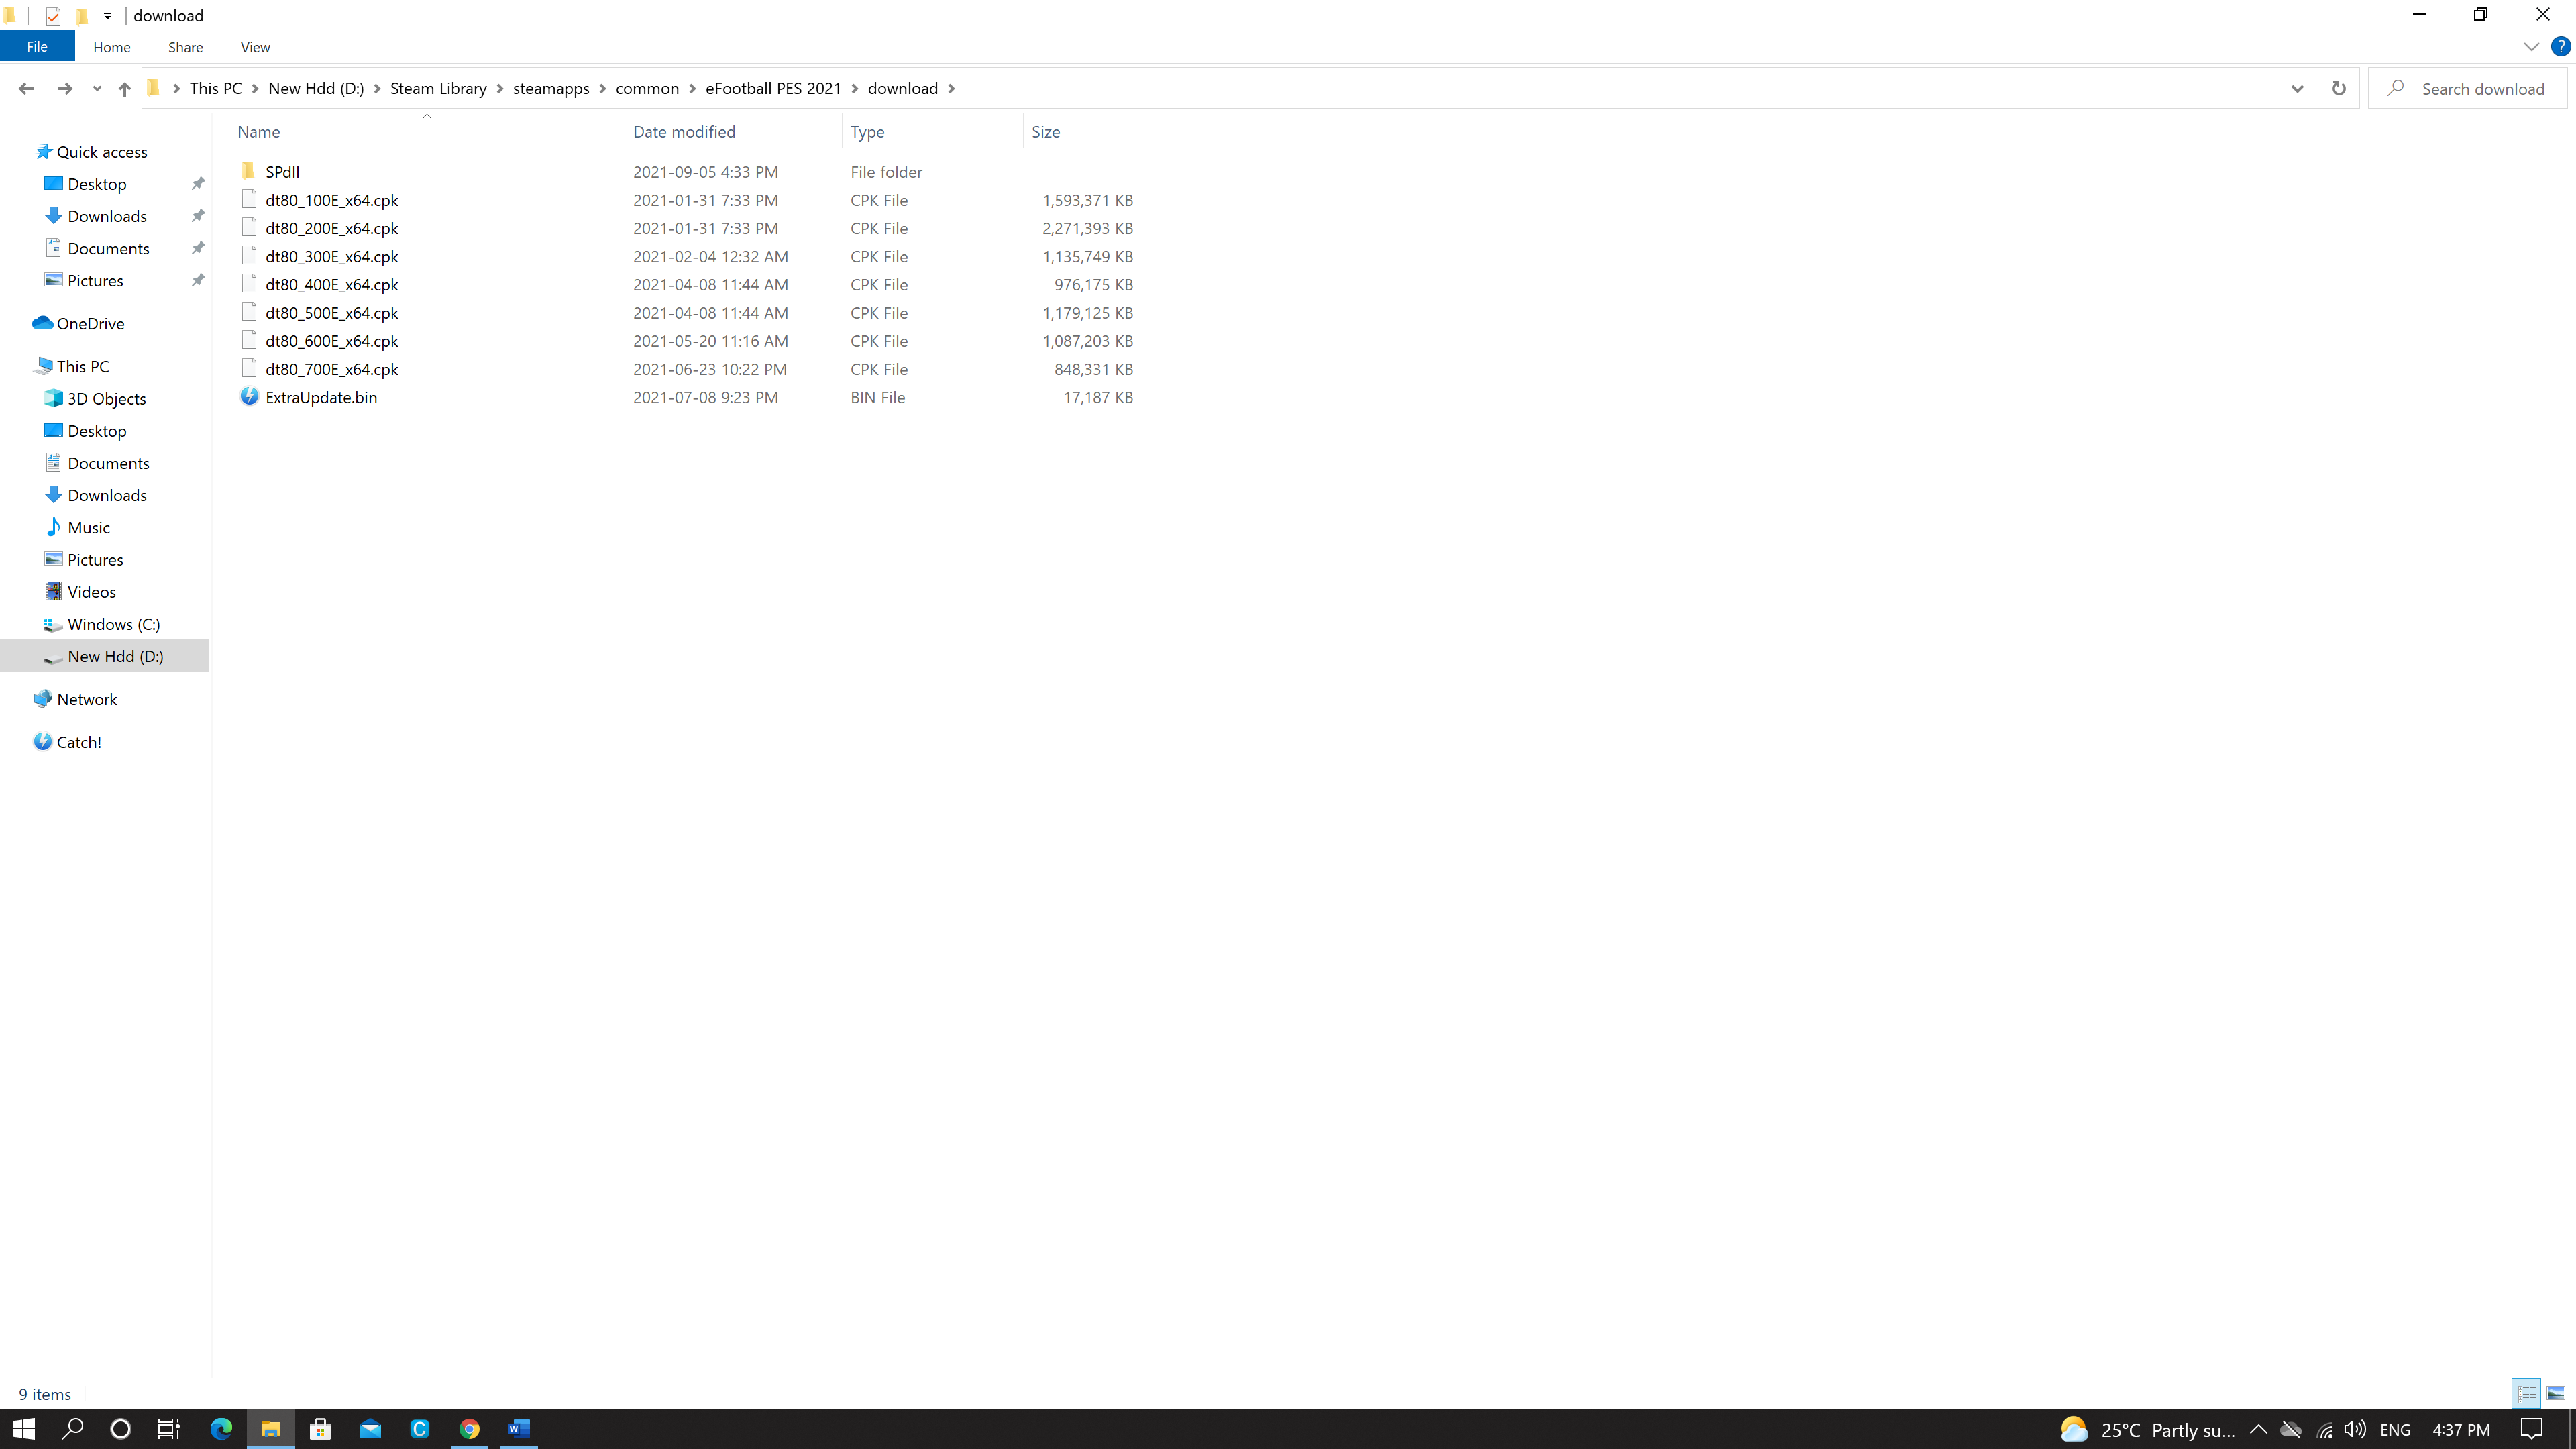Open taskbar Search icon
This screenshot has height=1449, width=2576.
click(x=72, y=1429)
